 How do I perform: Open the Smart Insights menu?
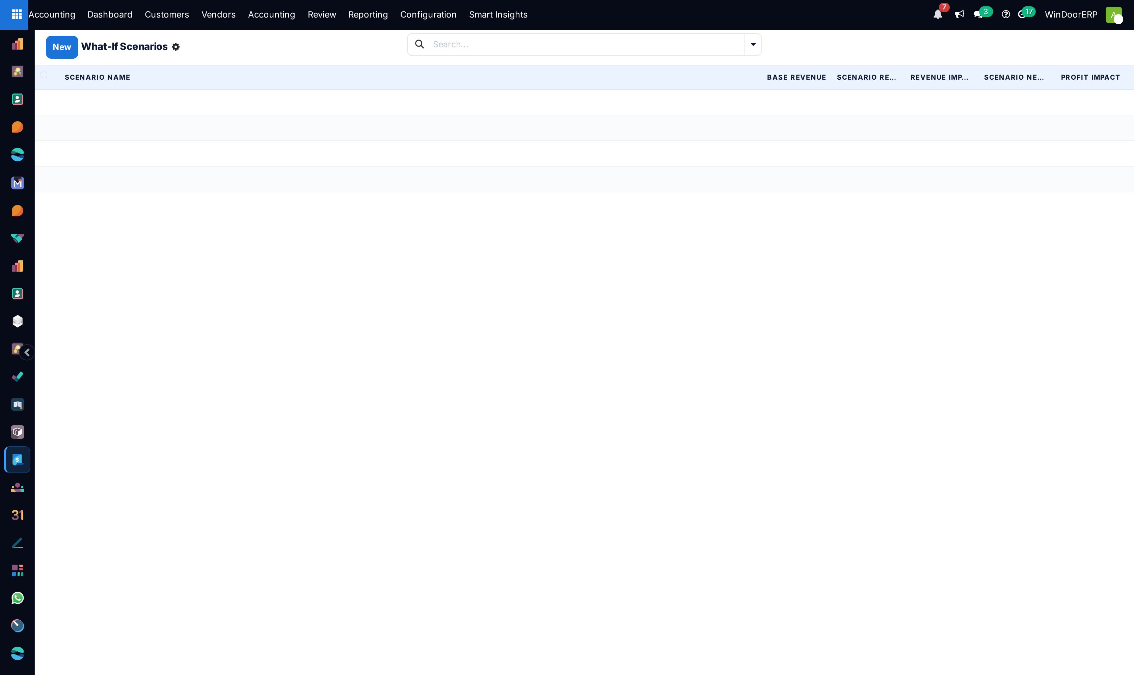[498, 15]
